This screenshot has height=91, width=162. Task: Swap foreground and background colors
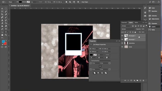pyautogui.click(x=6, y=40)
